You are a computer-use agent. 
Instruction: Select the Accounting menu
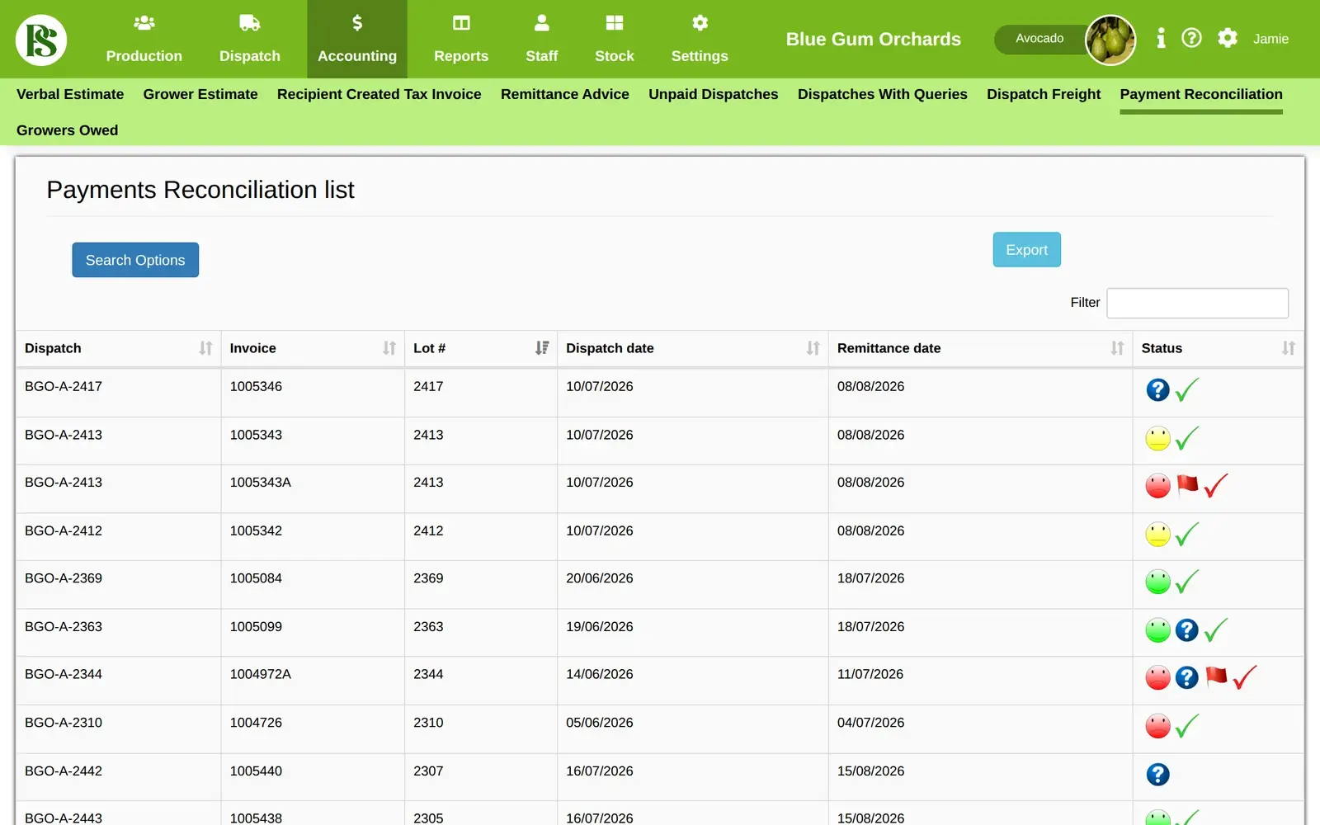357,39
